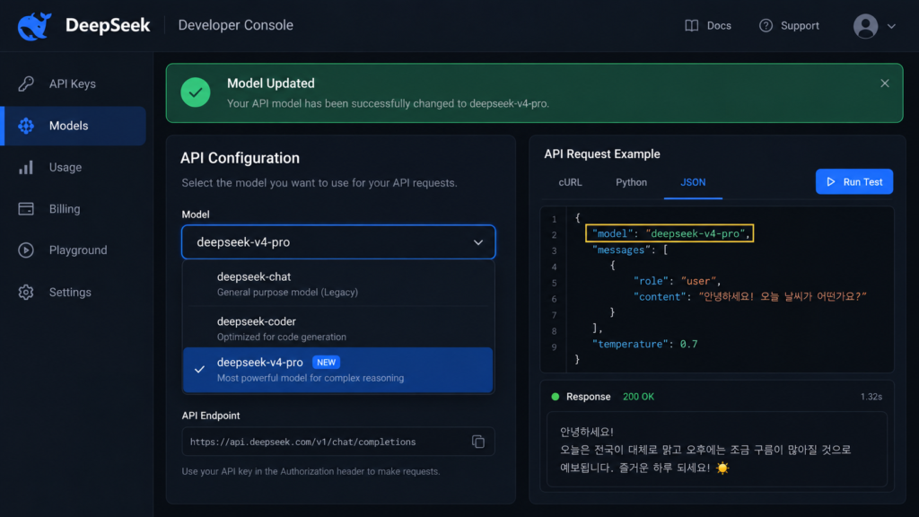Open the Docs book icon
This screenshot has height=517, width=919.
pos(692,26)
